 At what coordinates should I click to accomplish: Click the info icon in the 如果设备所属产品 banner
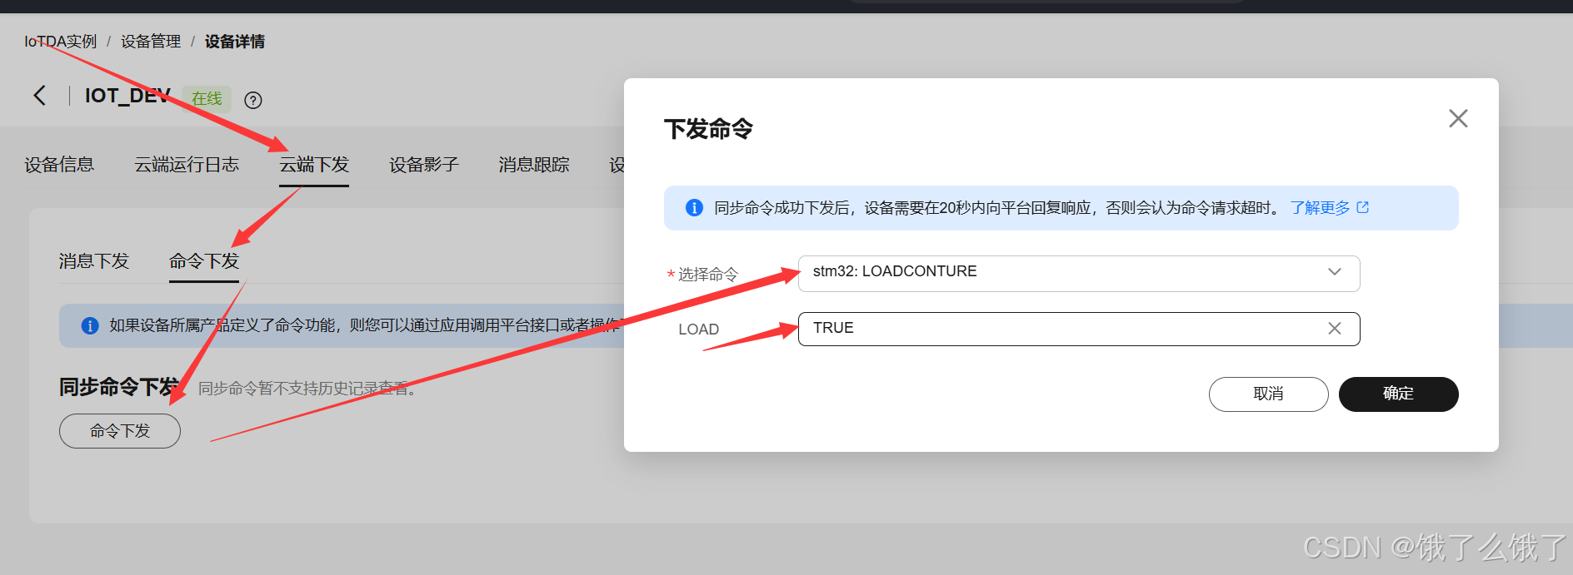coord(90,325)
